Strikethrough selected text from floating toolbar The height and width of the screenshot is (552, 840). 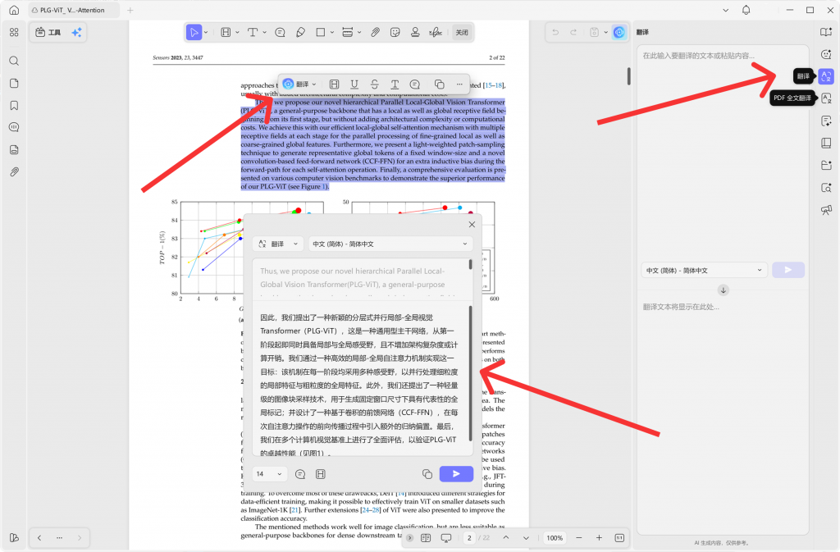374,84
